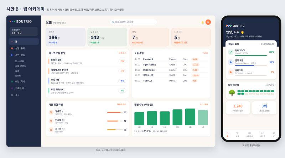Tap the 1,240 points card on mobile
This screenshot has width=285, height=158.
238,108
